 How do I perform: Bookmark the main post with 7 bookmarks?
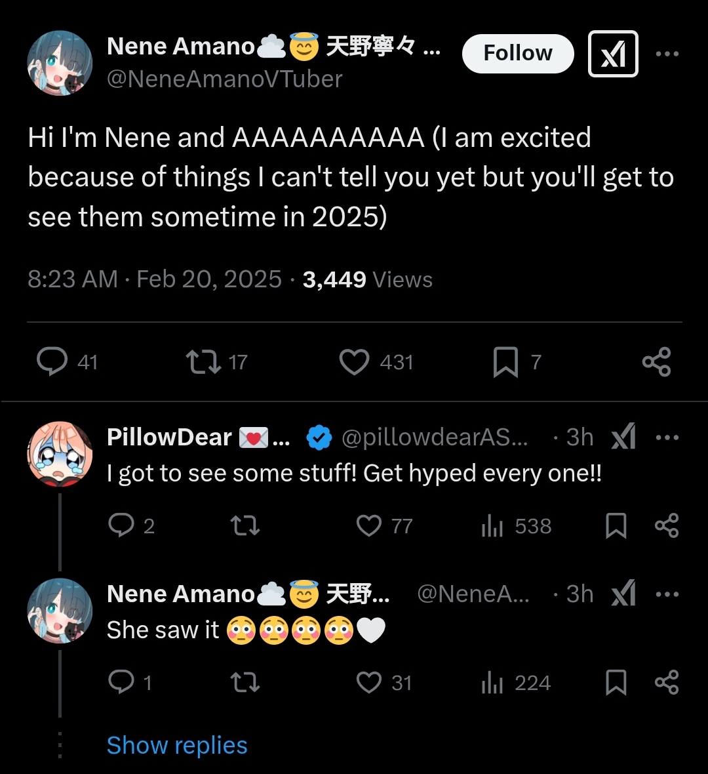[x=505, y=362]
